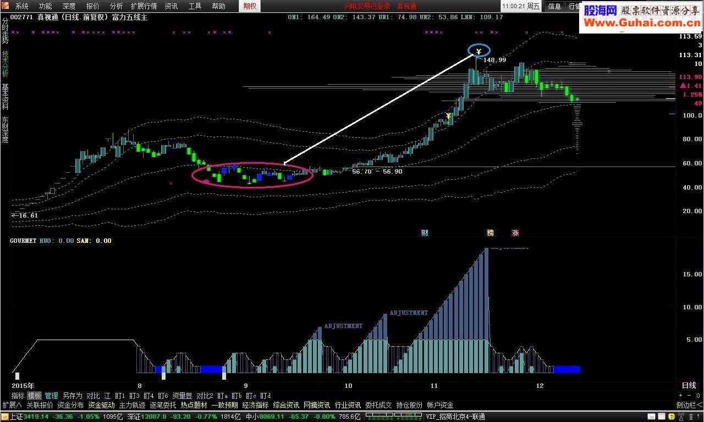Open the 报价 menu
Viewport: 704px width, 422px height.
point(93,6)
